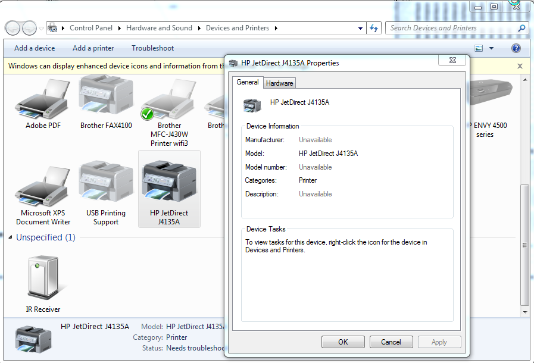Click Cancel in Properties dialog
The image size is (534, 363).
coord(391,342)
